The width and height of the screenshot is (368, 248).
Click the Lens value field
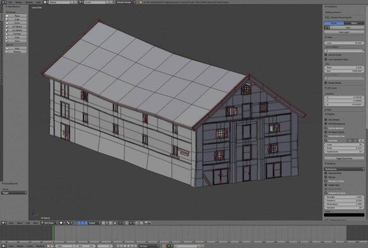[x=344, y=43]
